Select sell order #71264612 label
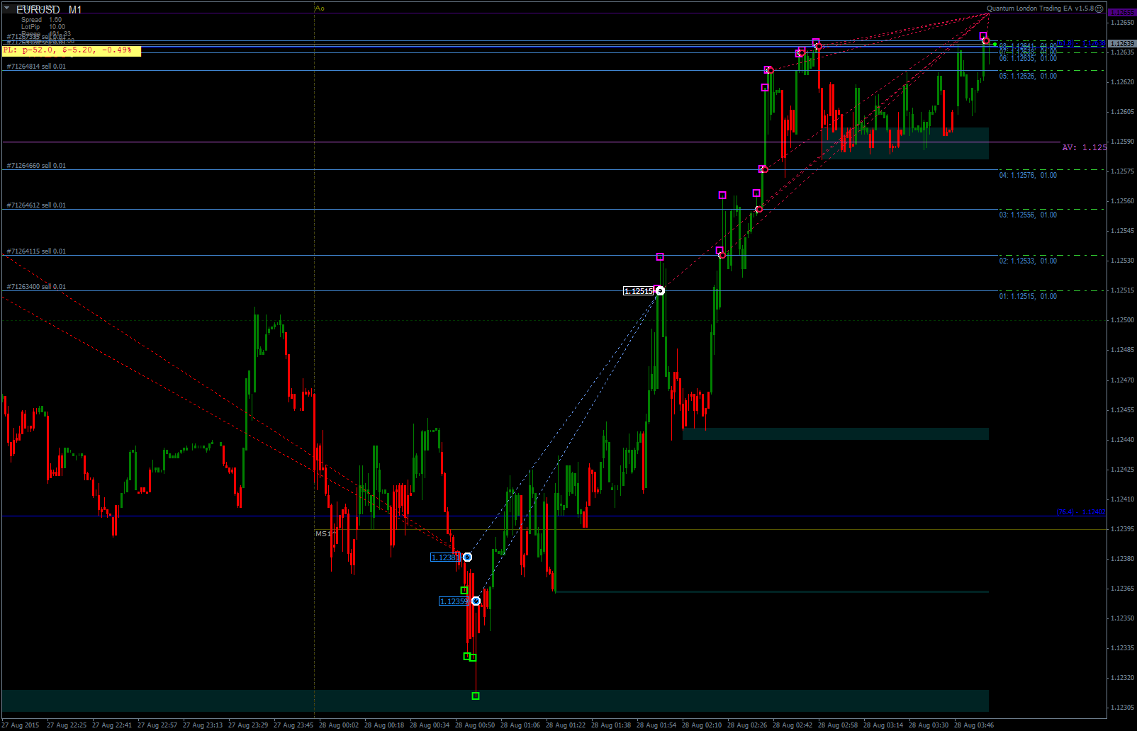1137x731 pixels. click(36, 205)
